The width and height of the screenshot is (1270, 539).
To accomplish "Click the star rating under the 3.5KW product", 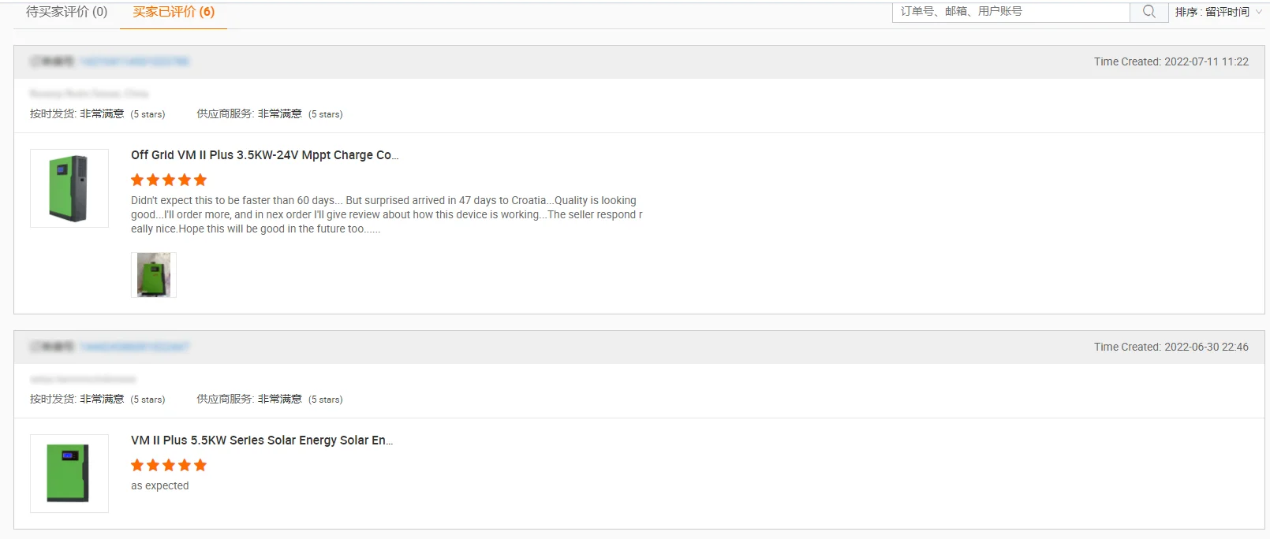I will (169, 180).
